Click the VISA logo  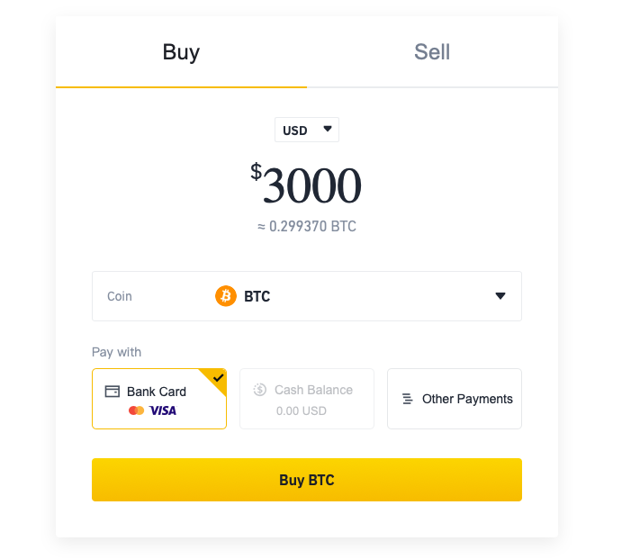point(163,410)
